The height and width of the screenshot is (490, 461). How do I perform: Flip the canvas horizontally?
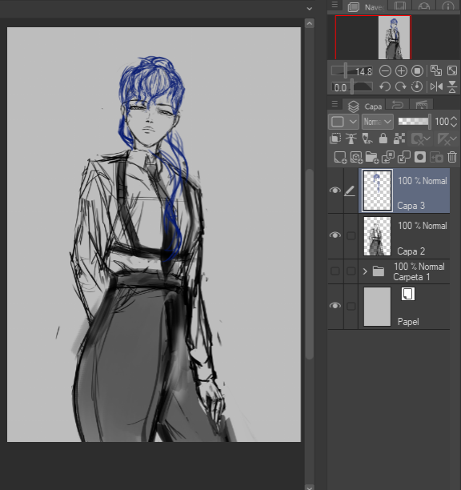click(436, 86)
